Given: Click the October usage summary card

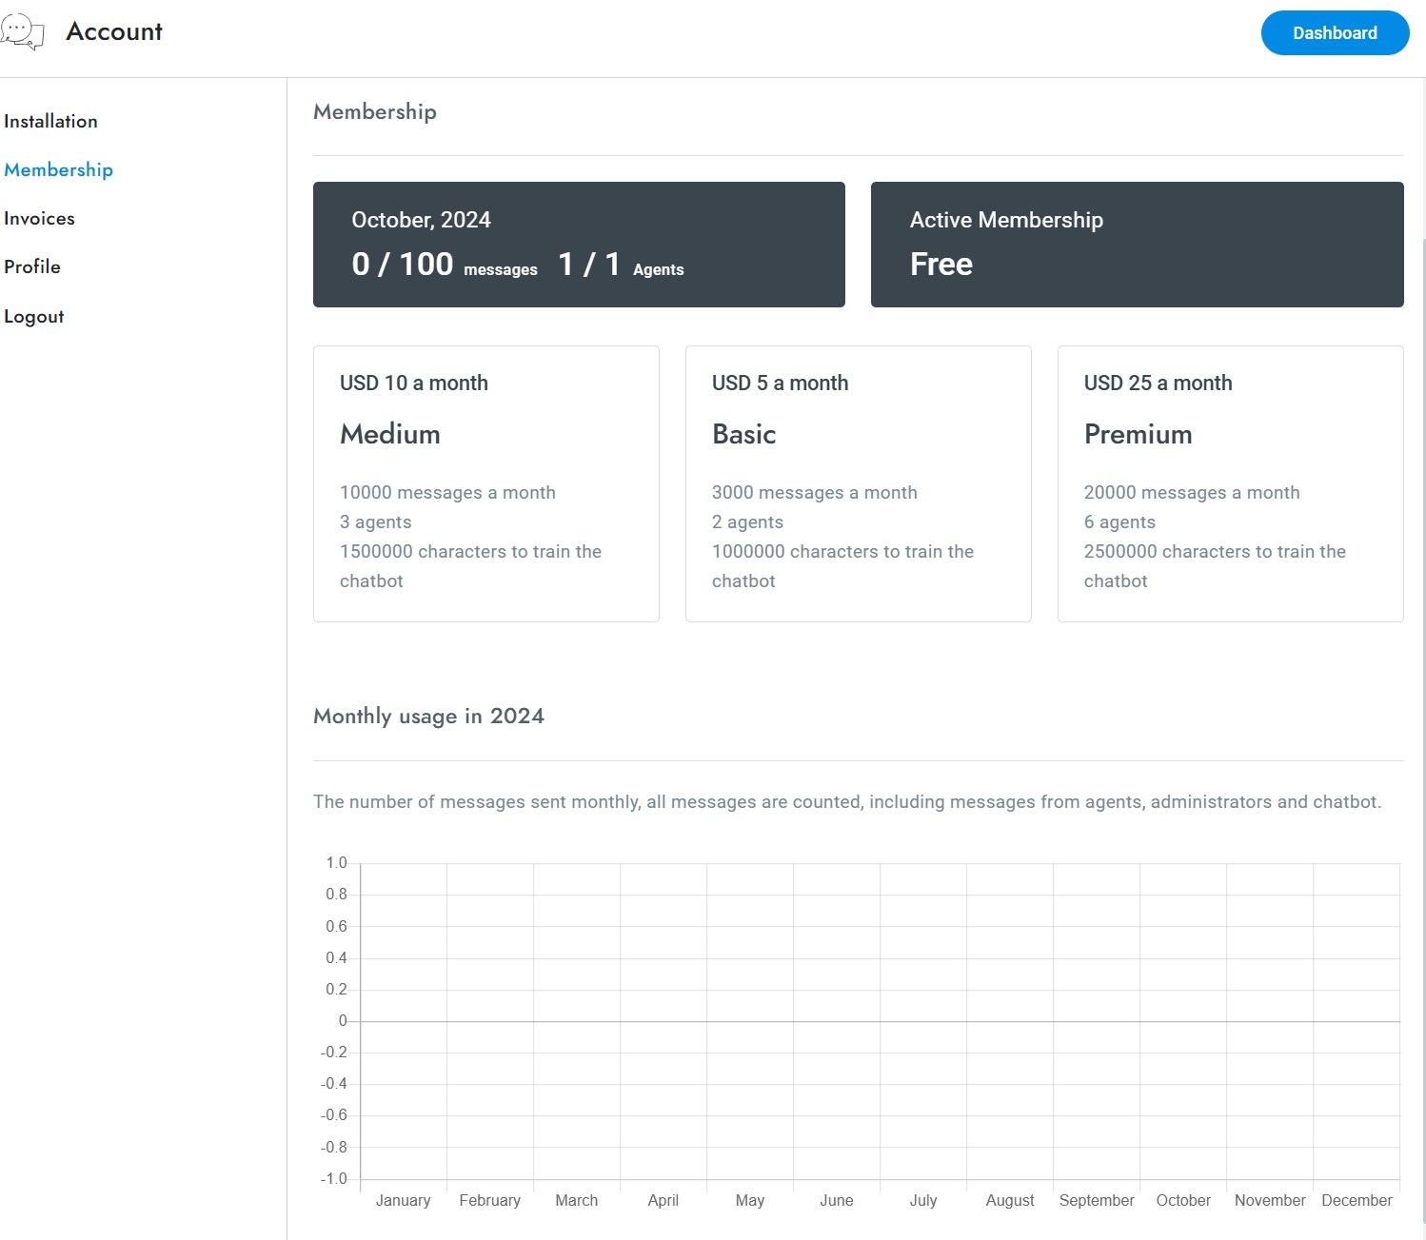Looking at the screenshot, I should point(579,244).
